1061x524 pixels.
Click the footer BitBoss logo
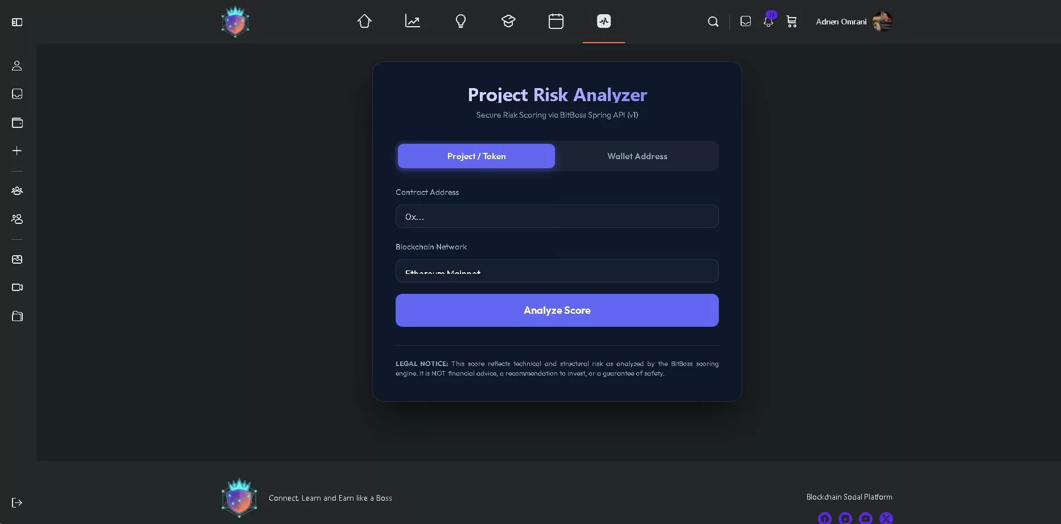coord(239,498)
